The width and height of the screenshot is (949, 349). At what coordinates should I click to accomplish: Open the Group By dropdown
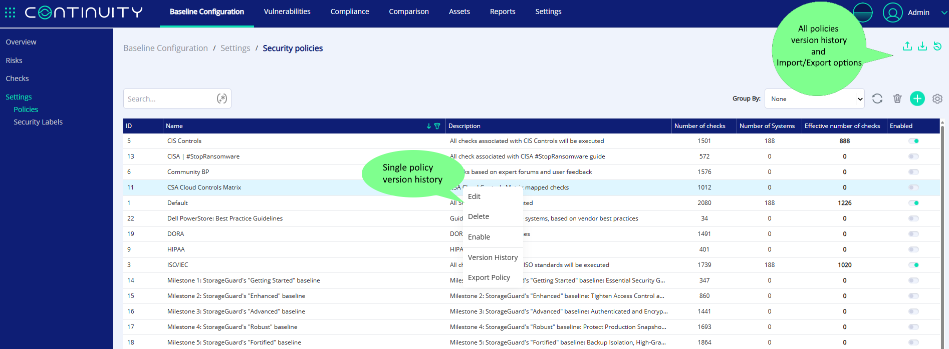coord(815,98)
